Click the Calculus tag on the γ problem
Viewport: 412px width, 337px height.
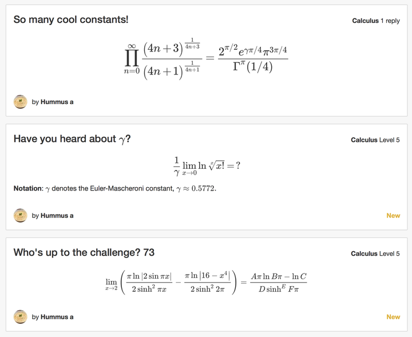click(x=364, y=140)
